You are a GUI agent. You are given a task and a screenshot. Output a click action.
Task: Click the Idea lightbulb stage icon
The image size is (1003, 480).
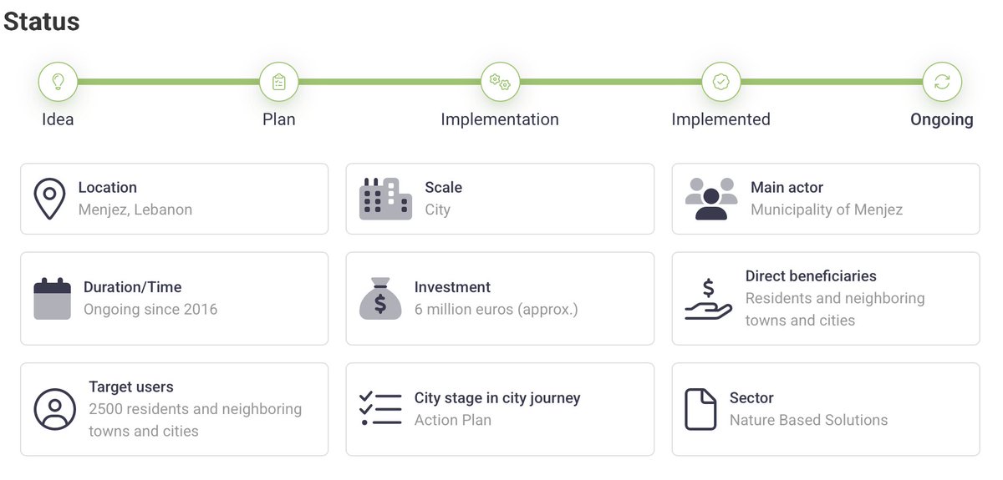click(x=58, y=82)
